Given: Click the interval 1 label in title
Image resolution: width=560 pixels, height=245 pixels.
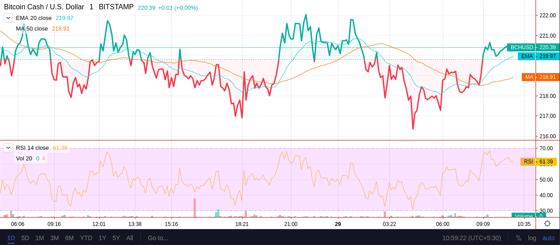Looking at the screenshot, I should click(91, 7).
